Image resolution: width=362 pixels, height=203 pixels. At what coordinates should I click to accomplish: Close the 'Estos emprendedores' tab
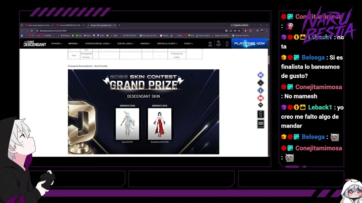(52, 25)
